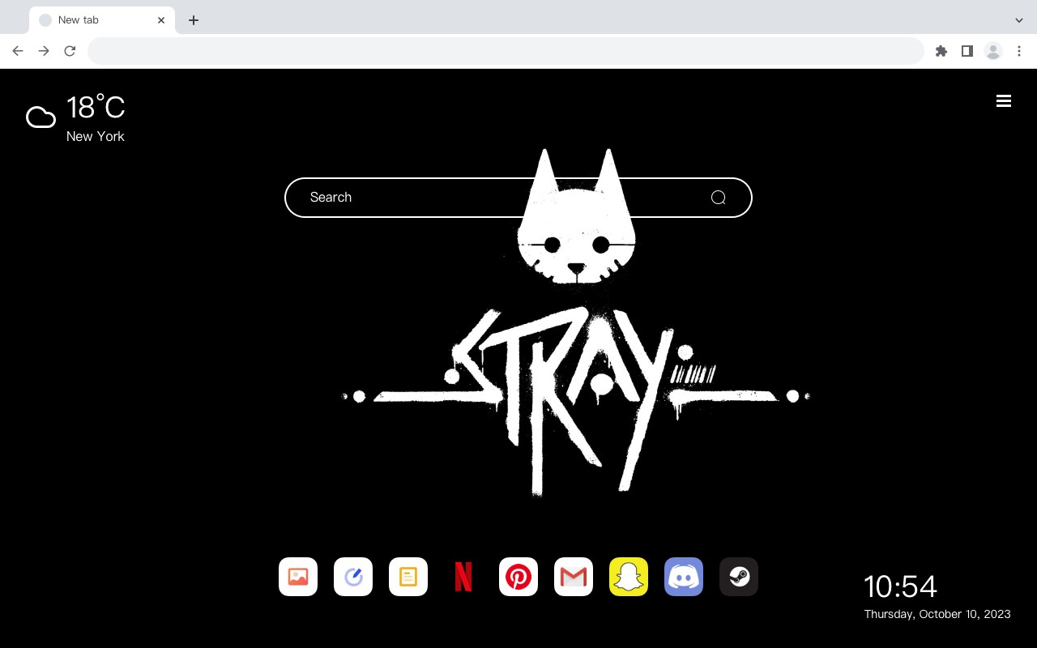Focus the browser address bar
Screen dimensions: 1037x648
(x=506, y=51)
